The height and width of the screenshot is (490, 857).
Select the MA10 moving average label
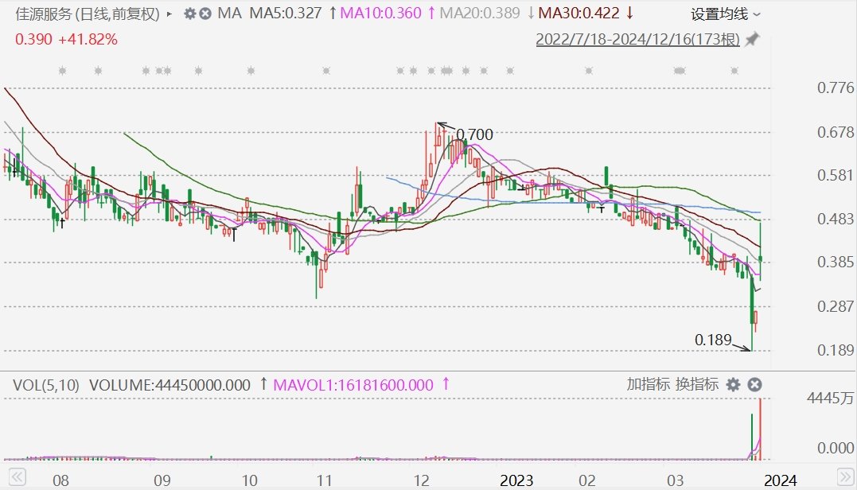[x=380, y=13]
